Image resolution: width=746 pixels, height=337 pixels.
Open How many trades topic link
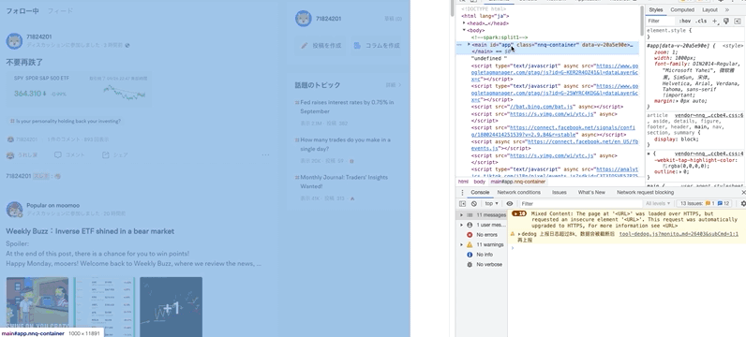[x=345, y=144]
